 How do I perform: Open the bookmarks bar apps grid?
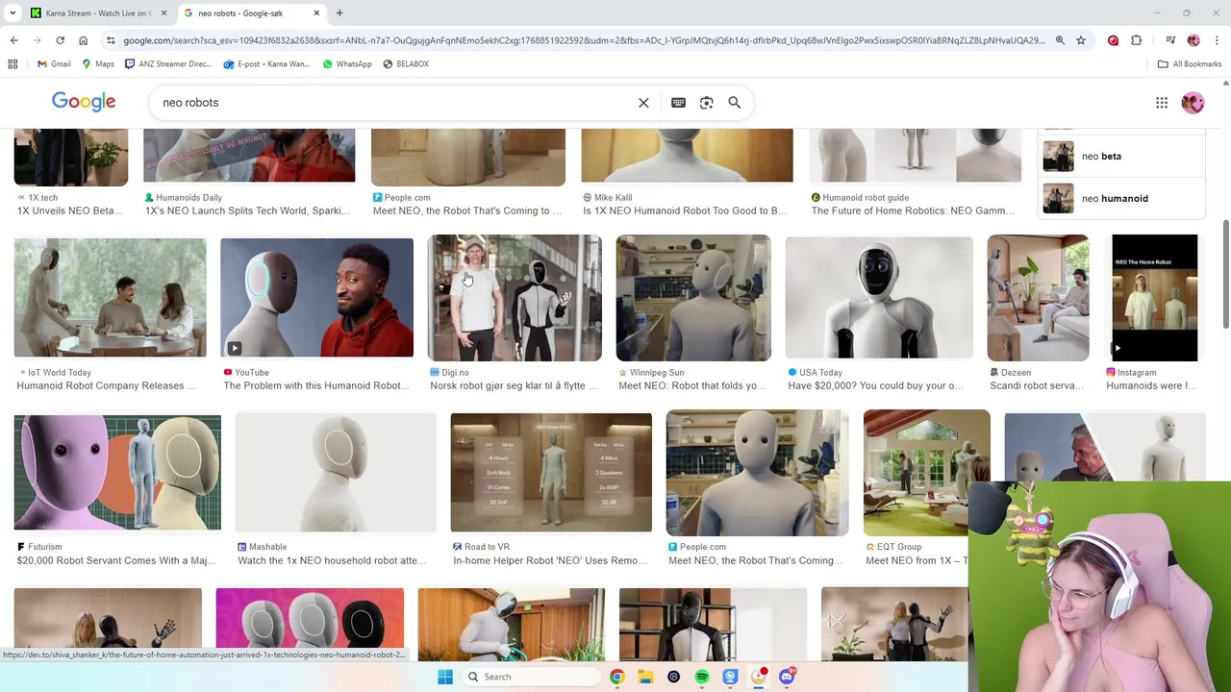[x=13, y=64]
